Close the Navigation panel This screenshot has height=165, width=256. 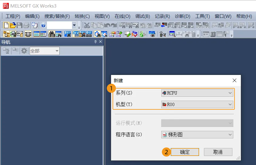click(100, 42)
